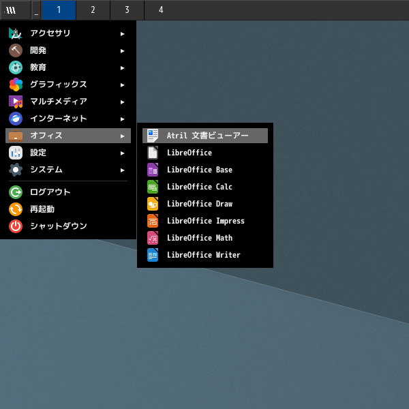
Task: Click the LibreOffice Draw icon
Action: coord(153,204)
